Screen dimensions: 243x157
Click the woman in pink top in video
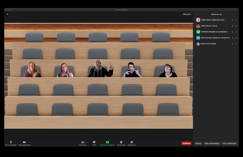(x=65, y=70)
